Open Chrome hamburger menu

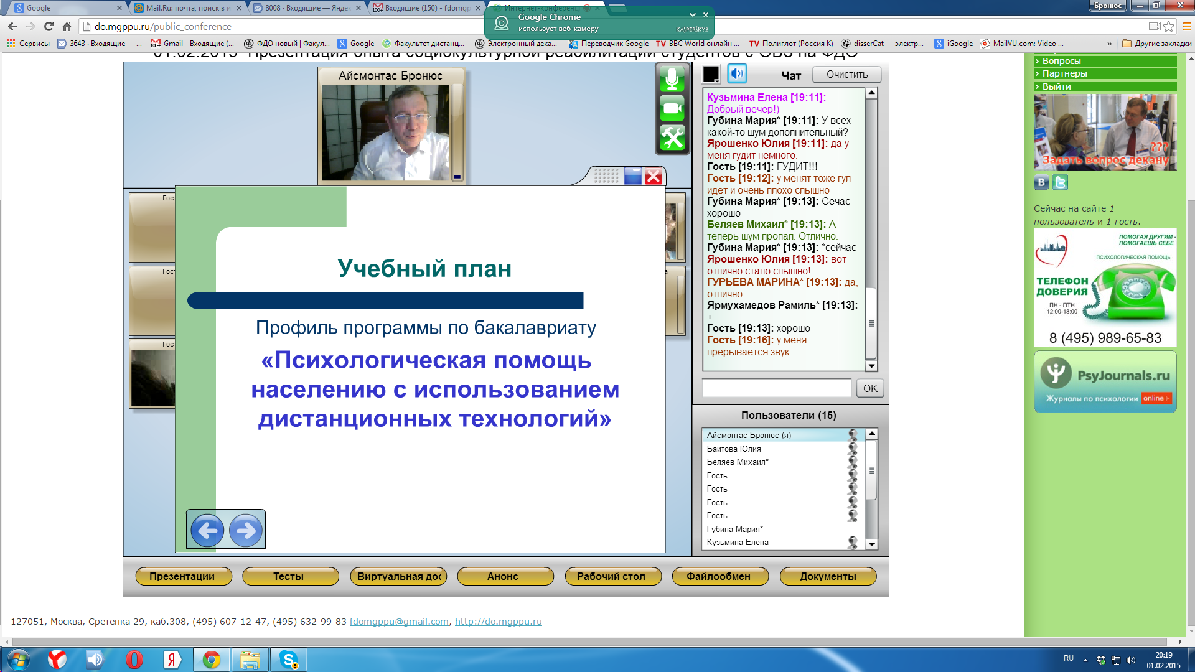(x=1187, y=26)
